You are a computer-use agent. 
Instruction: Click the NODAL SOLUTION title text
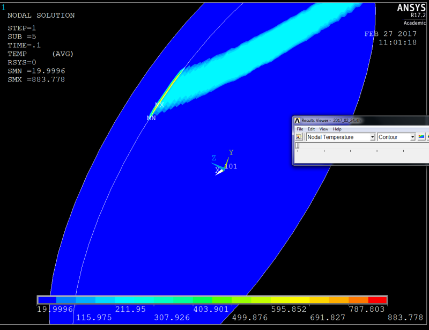[41, 16]
